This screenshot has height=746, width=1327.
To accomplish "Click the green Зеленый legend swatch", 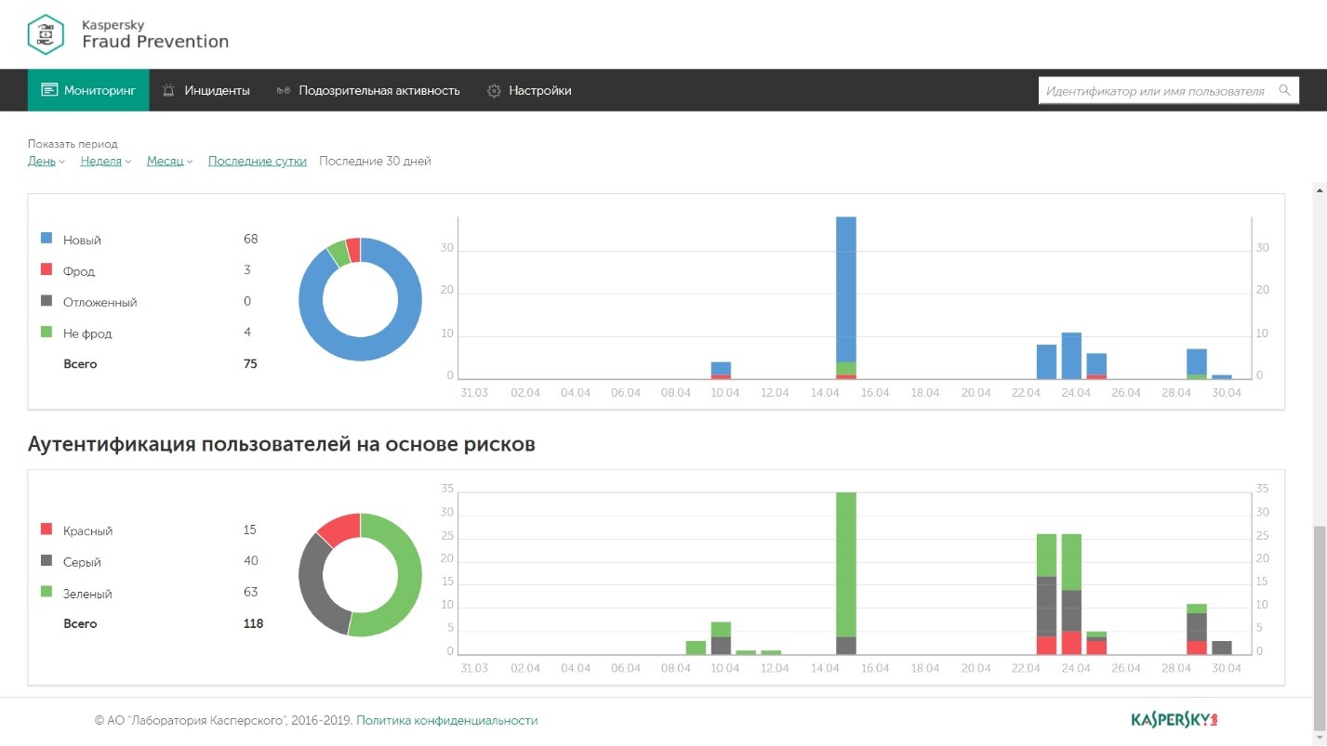I will tap(46, 592).
